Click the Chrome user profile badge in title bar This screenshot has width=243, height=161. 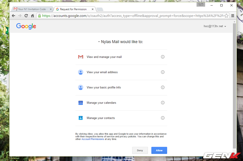[201, 5]
